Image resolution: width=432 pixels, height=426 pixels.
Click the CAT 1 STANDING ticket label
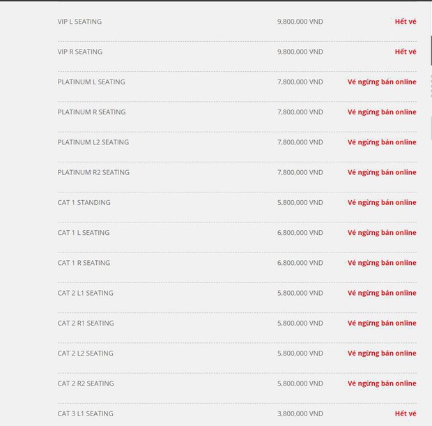84,202
